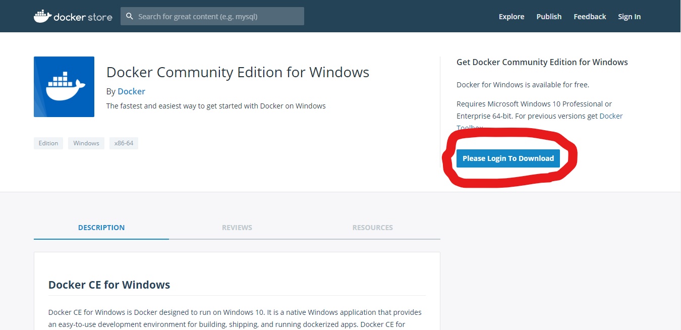The width and height of the screenshot is (681, 330).
Task: Switch to the Resources tab
Action: point(373,228)
